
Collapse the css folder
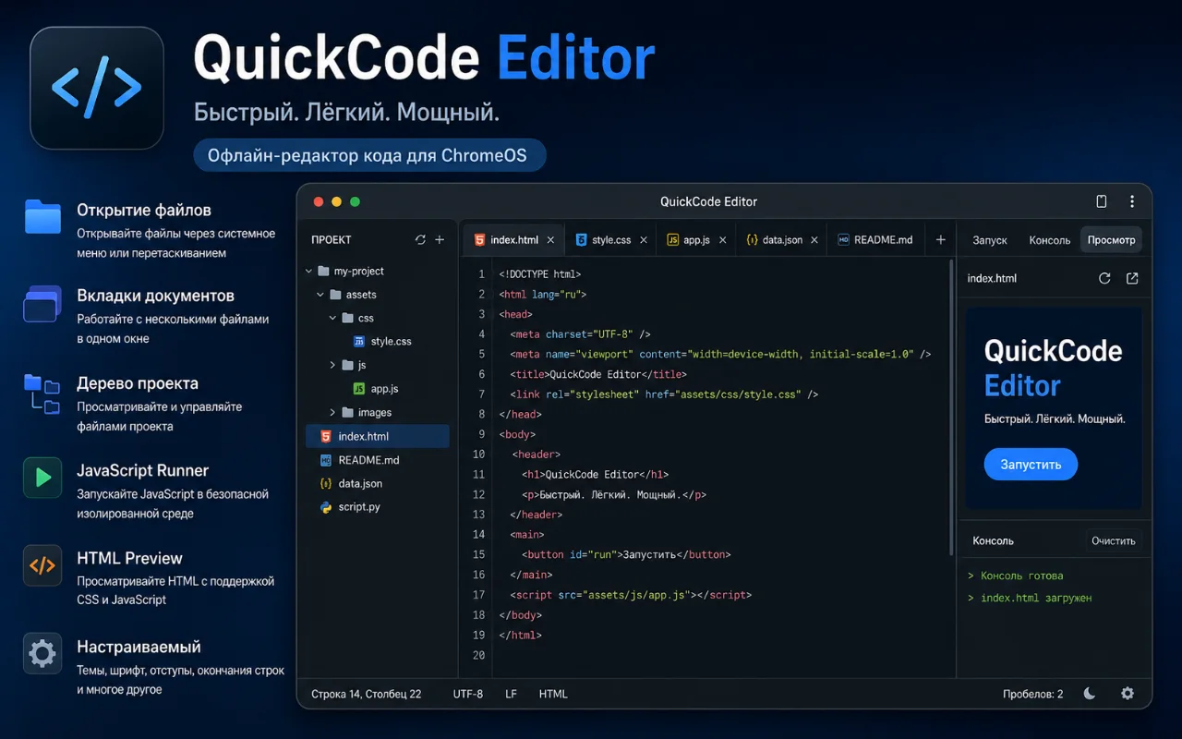click(332, 318)
